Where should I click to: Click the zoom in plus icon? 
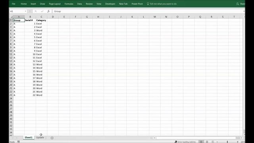click(x=238, y=142)
